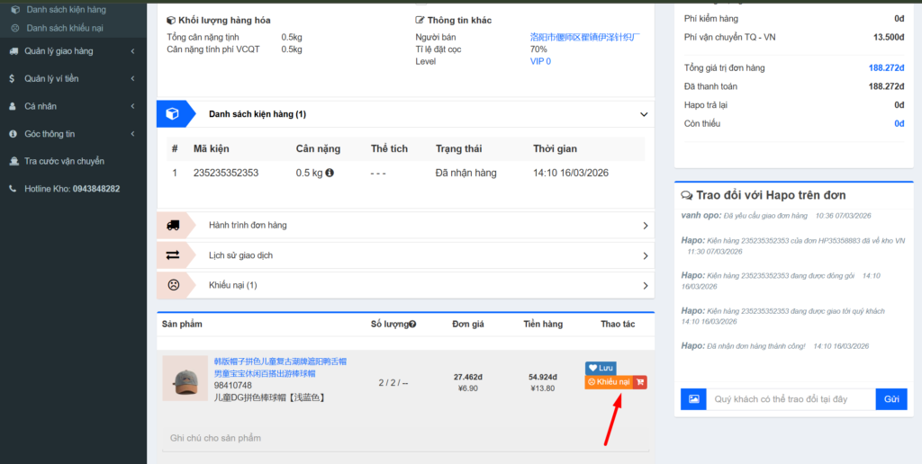
Task: Click info icon next to 0.5 kg weight
Action: 330,174
